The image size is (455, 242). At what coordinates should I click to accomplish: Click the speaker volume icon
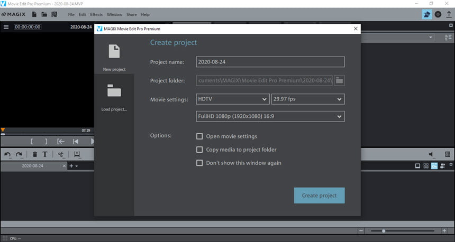point(431,154)
